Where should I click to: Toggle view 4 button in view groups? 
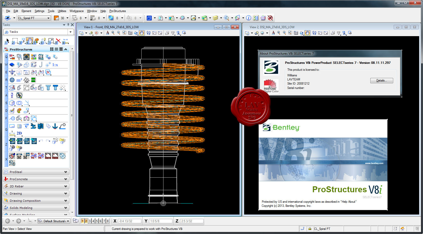coord(93,221)
